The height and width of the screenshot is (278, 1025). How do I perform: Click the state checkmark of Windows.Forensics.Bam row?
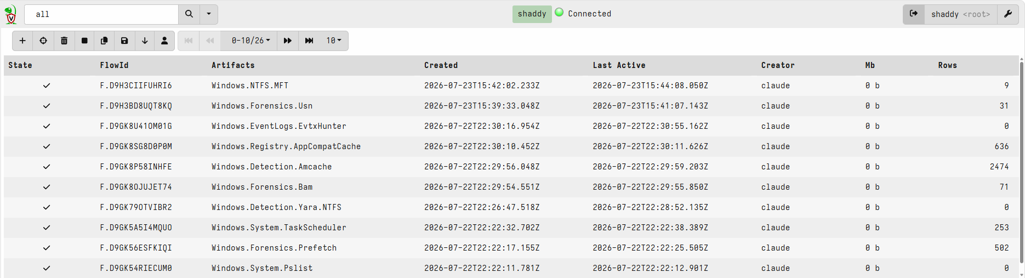pyautogui.click(x=47, y=187)
